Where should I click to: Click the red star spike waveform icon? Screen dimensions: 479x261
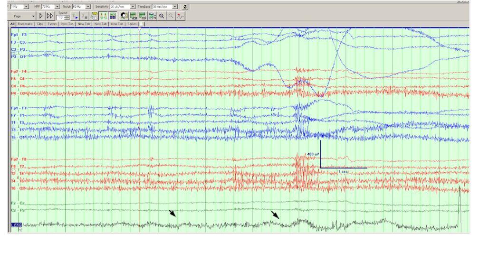coord(180,16)
